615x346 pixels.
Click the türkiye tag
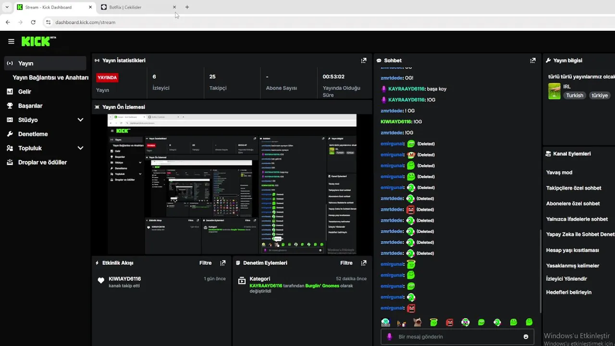(600, 96)
